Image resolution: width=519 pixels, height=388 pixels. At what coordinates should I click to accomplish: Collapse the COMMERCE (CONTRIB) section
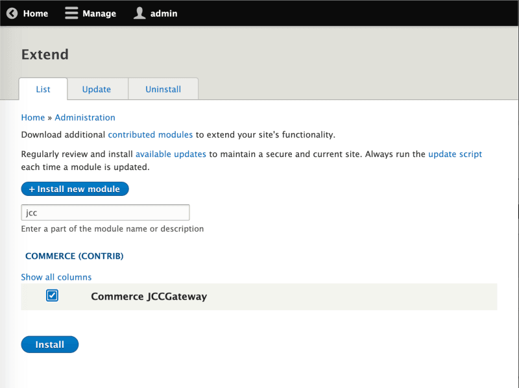point(74,256)
